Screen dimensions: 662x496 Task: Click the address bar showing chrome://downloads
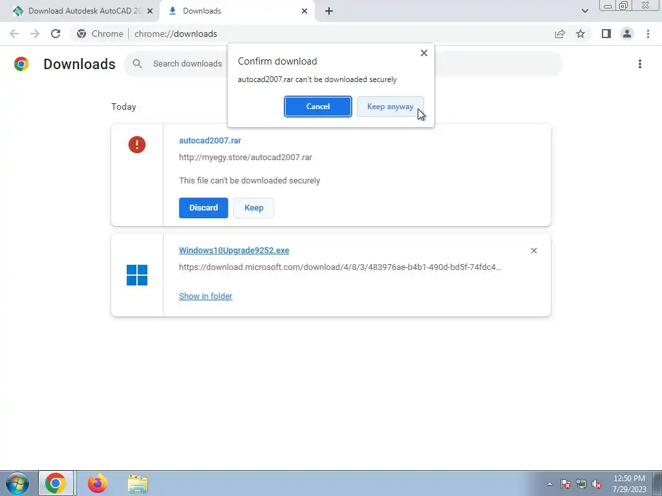click(x=176, y=34)
